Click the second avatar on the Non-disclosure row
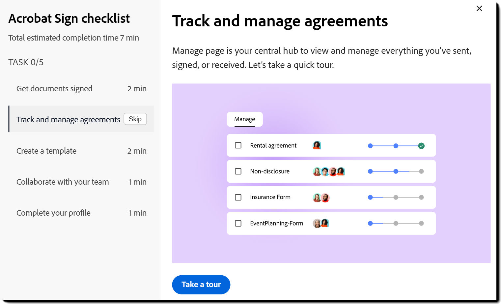502x304 pixels. tap(324, 171)
